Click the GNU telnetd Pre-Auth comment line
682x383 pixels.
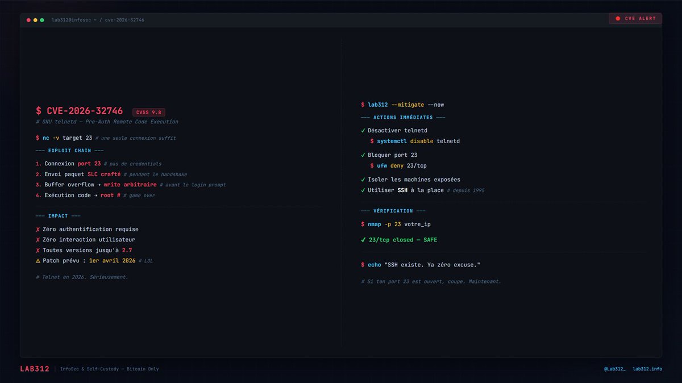click(107, 122)
